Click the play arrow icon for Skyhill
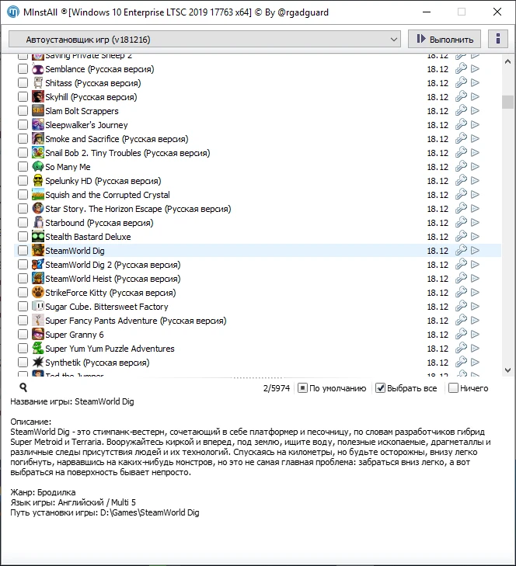516x566 pixels. tap(476, 97)
